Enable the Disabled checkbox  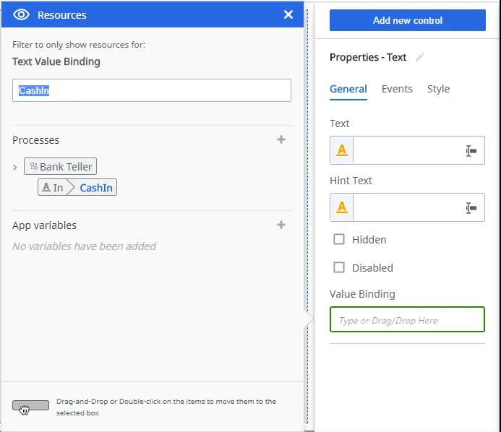point(339,267)
